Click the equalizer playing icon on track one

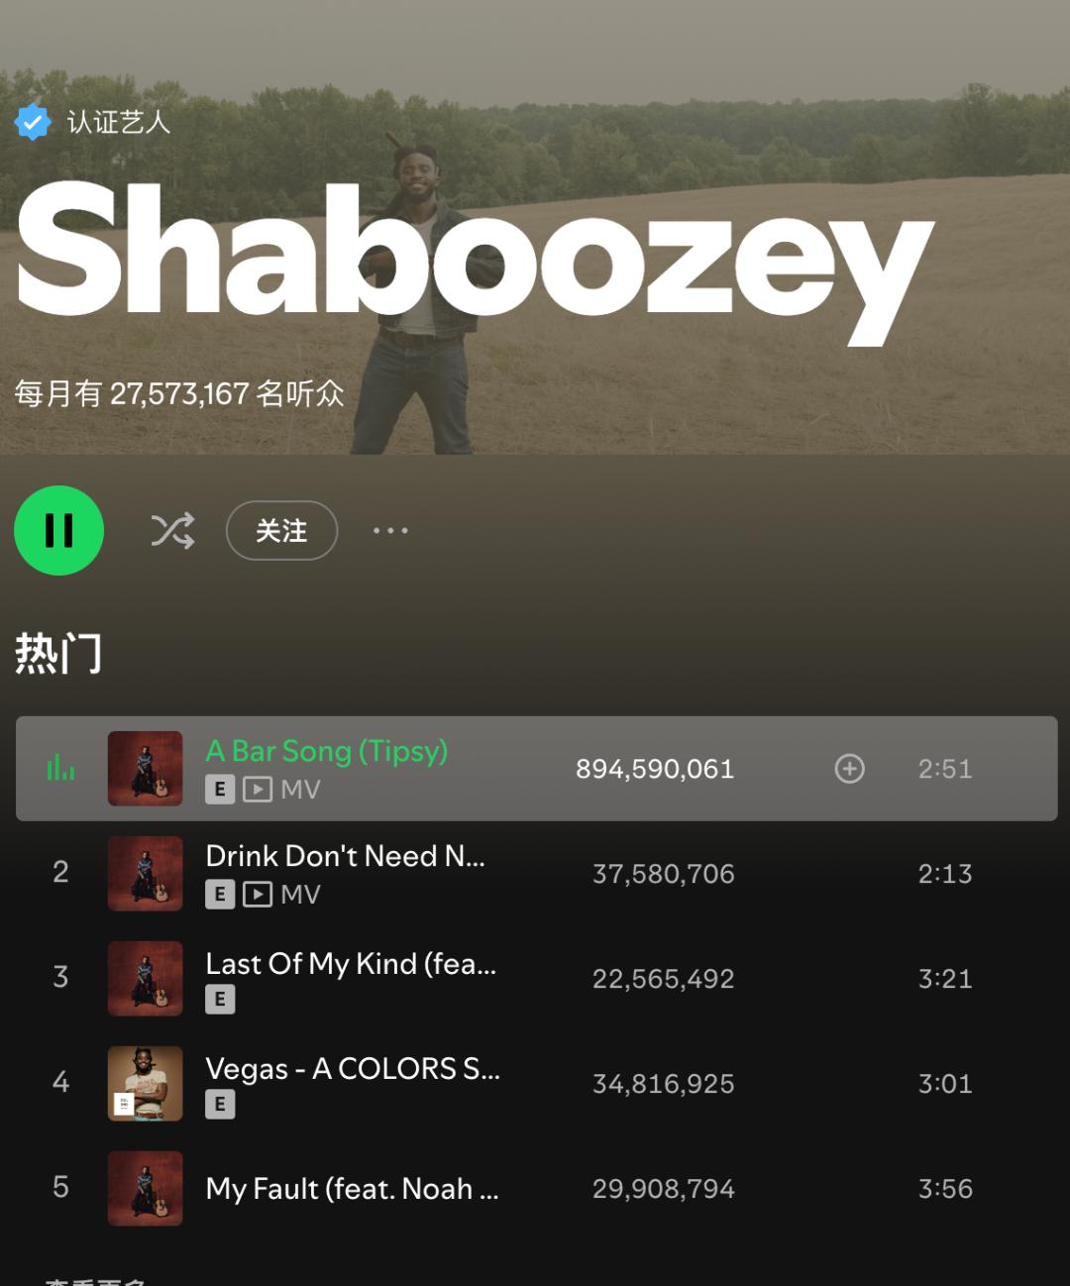click(x=60, y=768)
